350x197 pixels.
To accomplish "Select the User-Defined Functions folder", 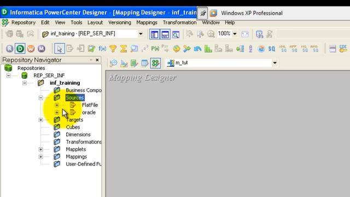I will click(84, 164).
